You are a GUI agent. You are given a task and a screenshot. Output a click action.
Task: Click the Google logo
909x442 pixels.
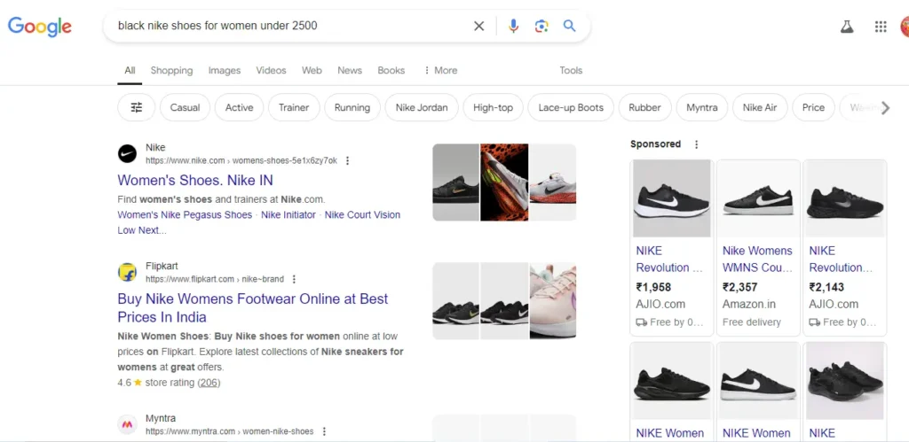click(x=39, y=27)
